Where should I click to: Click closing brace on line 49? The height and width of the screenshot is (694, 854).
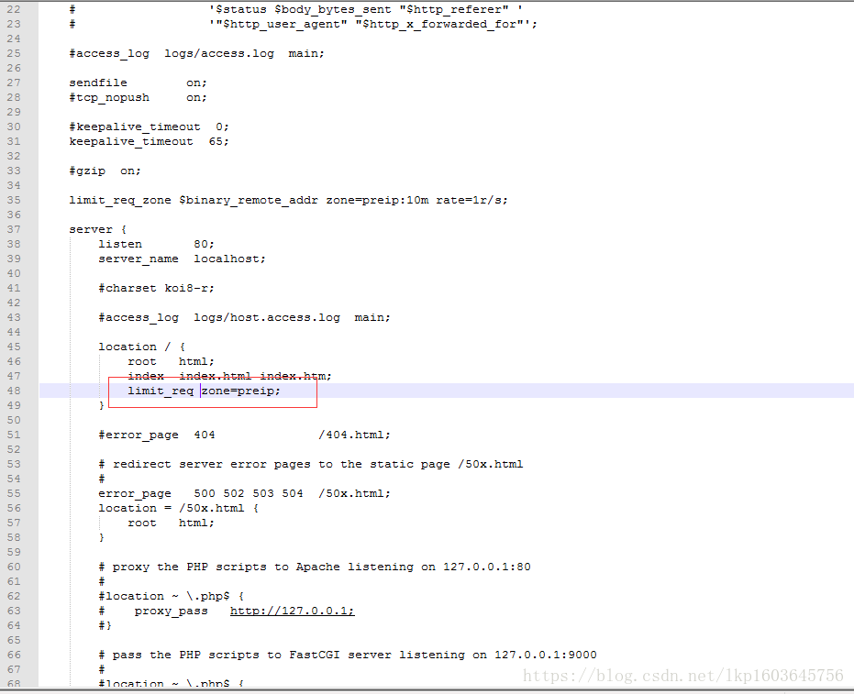tap(101, 405)
